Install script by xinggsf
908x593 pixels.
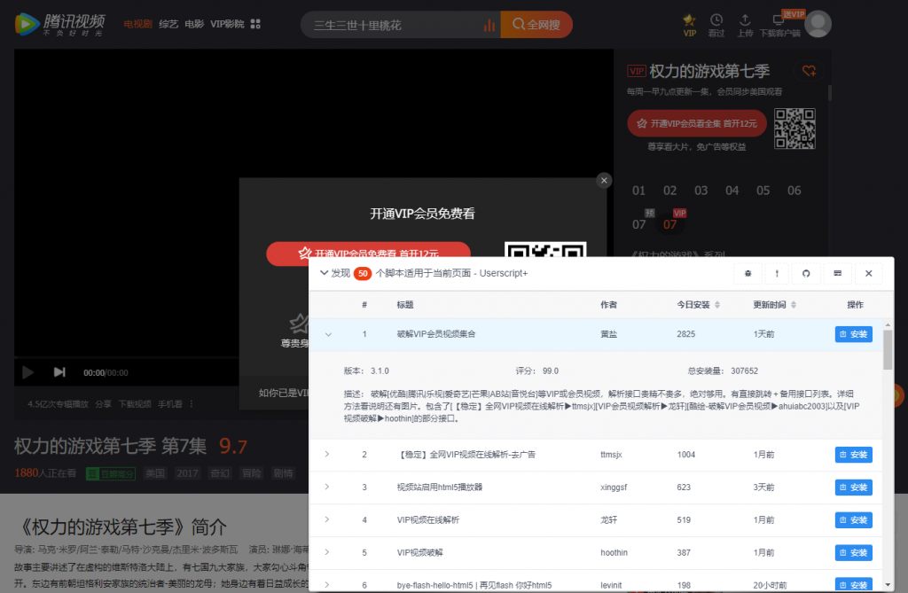(x=854, y=487)
